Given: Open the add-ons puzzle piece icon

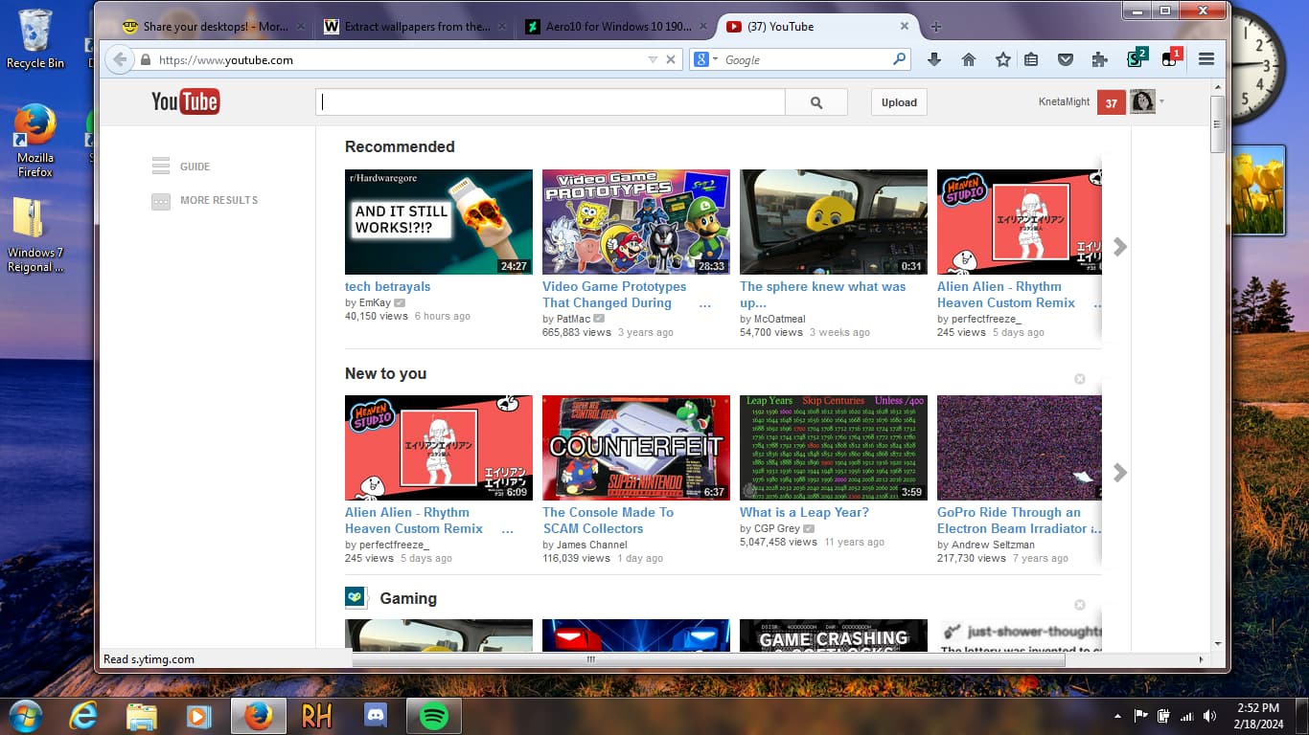Looking at the screenshot, I should tap(1099, 59).
